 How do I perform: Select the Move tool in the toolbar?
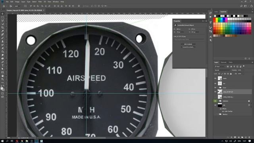coord(2,14)
